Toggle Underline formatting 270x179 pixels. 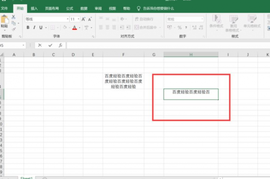41,27
